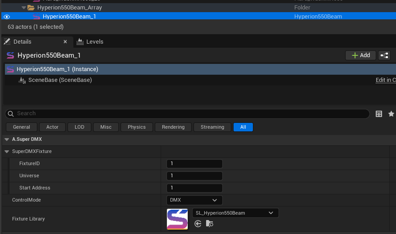
Task: Open the blueprint/hierarchy button next to Add
Action: [384, 55]
